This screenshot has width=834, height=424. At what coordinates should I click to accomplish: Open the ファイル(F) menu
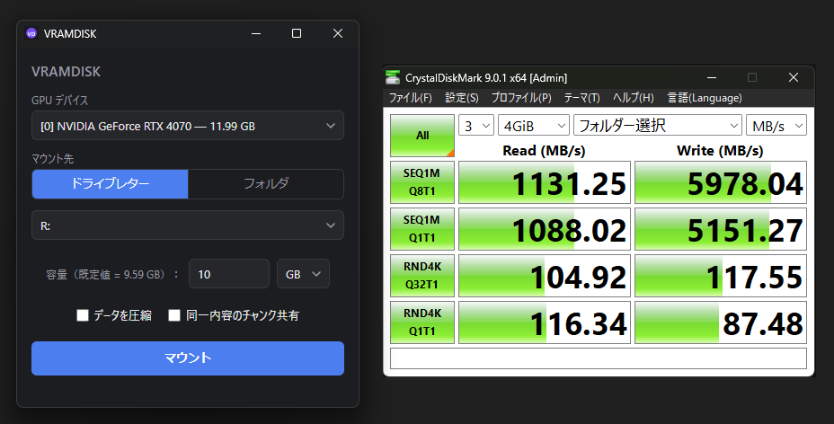point(410,98)
